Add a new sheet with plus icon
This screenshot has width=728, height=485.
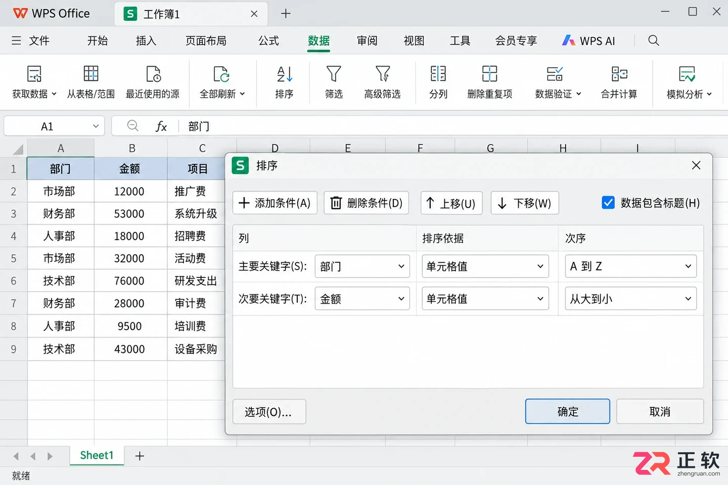tap(140, 456)
